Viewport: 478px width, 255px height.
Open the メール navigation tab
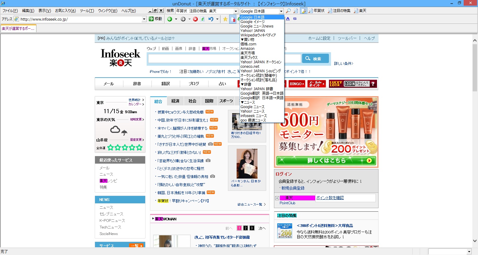(x=109, y=84)
